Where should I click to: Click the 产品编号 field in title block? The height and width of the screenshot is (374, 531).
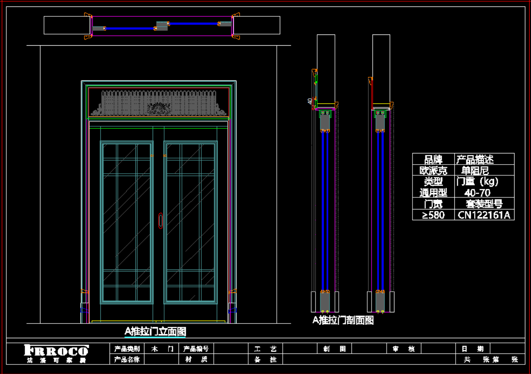pyautogui.click(x=196, y=349)
